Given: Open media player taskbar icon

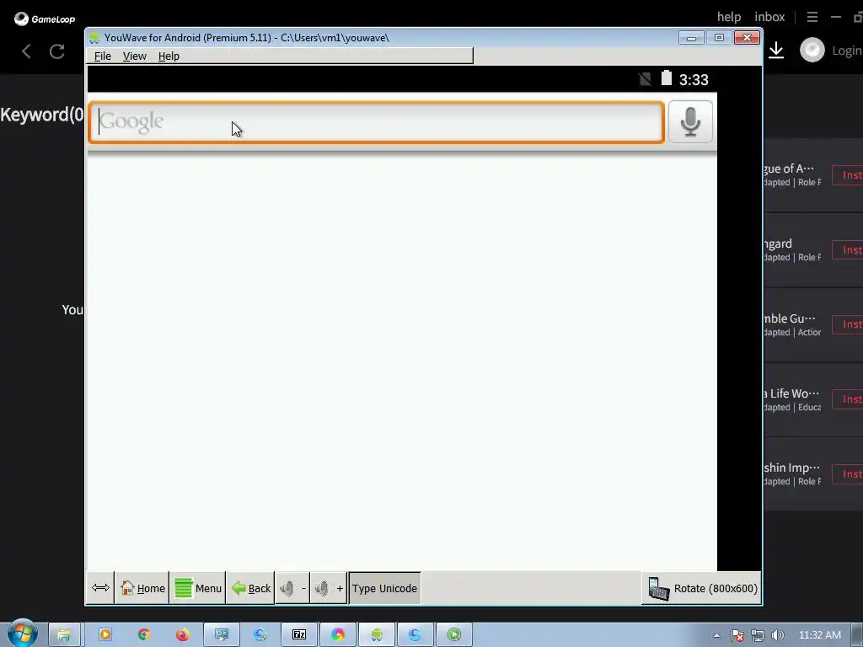Looking at the screenshot, I should tap(105, 635).
